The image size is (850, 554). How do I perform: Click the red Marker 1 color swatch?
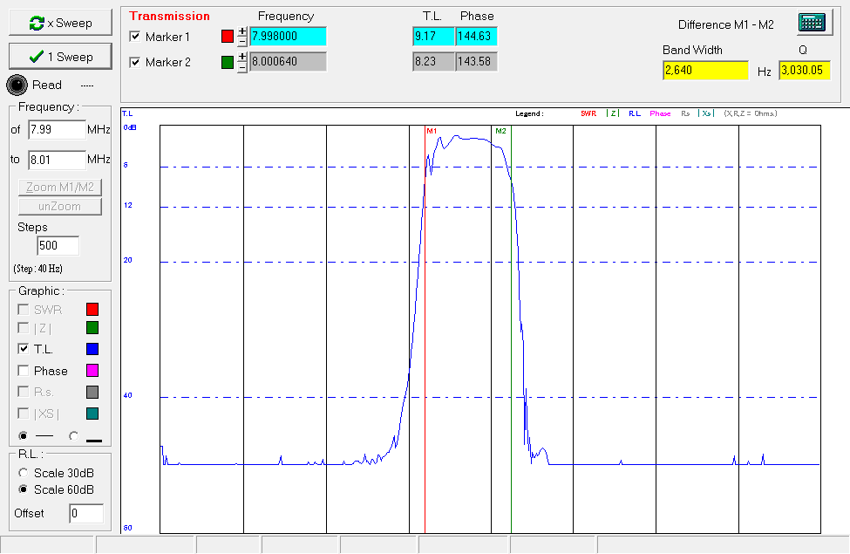tap(228, 37)
